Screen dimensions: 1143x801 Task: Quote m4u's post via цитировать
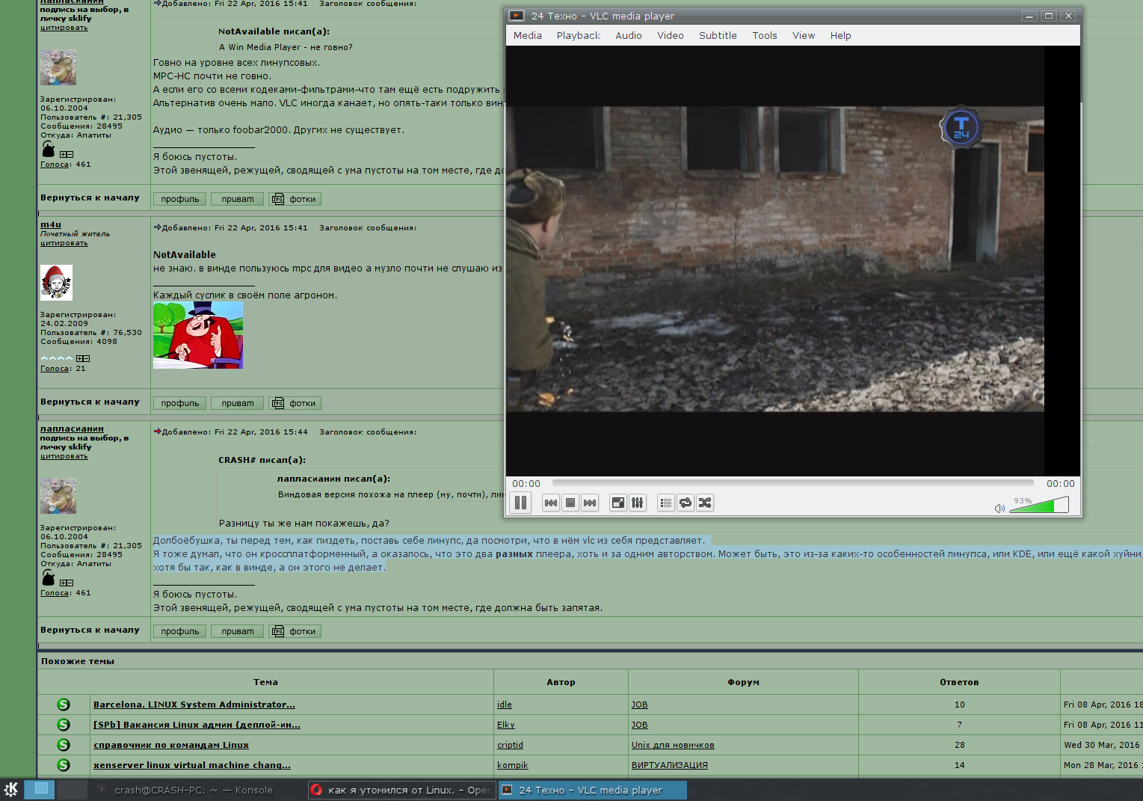click(64, 243)
